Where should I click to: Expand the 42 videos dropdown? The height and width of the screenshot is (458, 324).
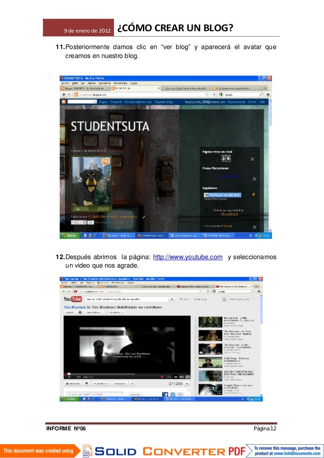tap(117, 312)
